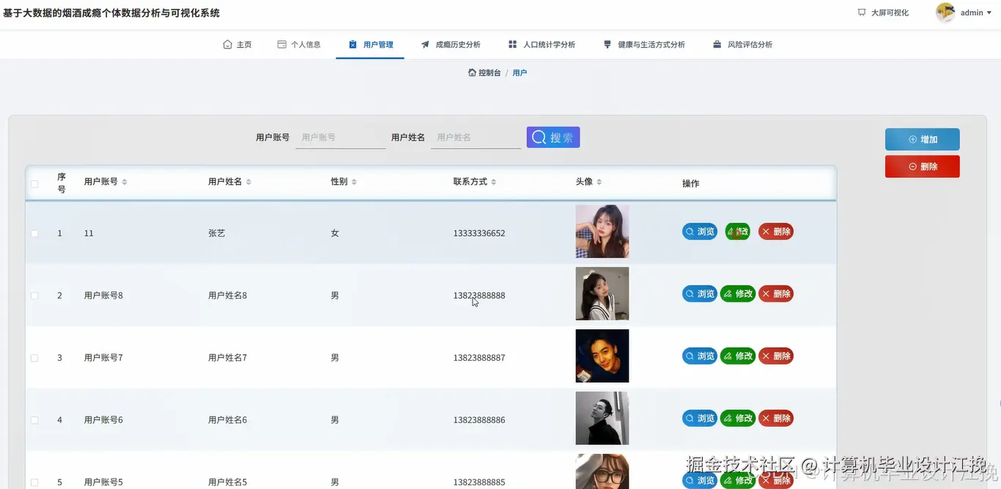The width and height of the screenshot is (1001, 489).
Task: Click the 用户 breadcrumb item
Action: click(520, 72)
